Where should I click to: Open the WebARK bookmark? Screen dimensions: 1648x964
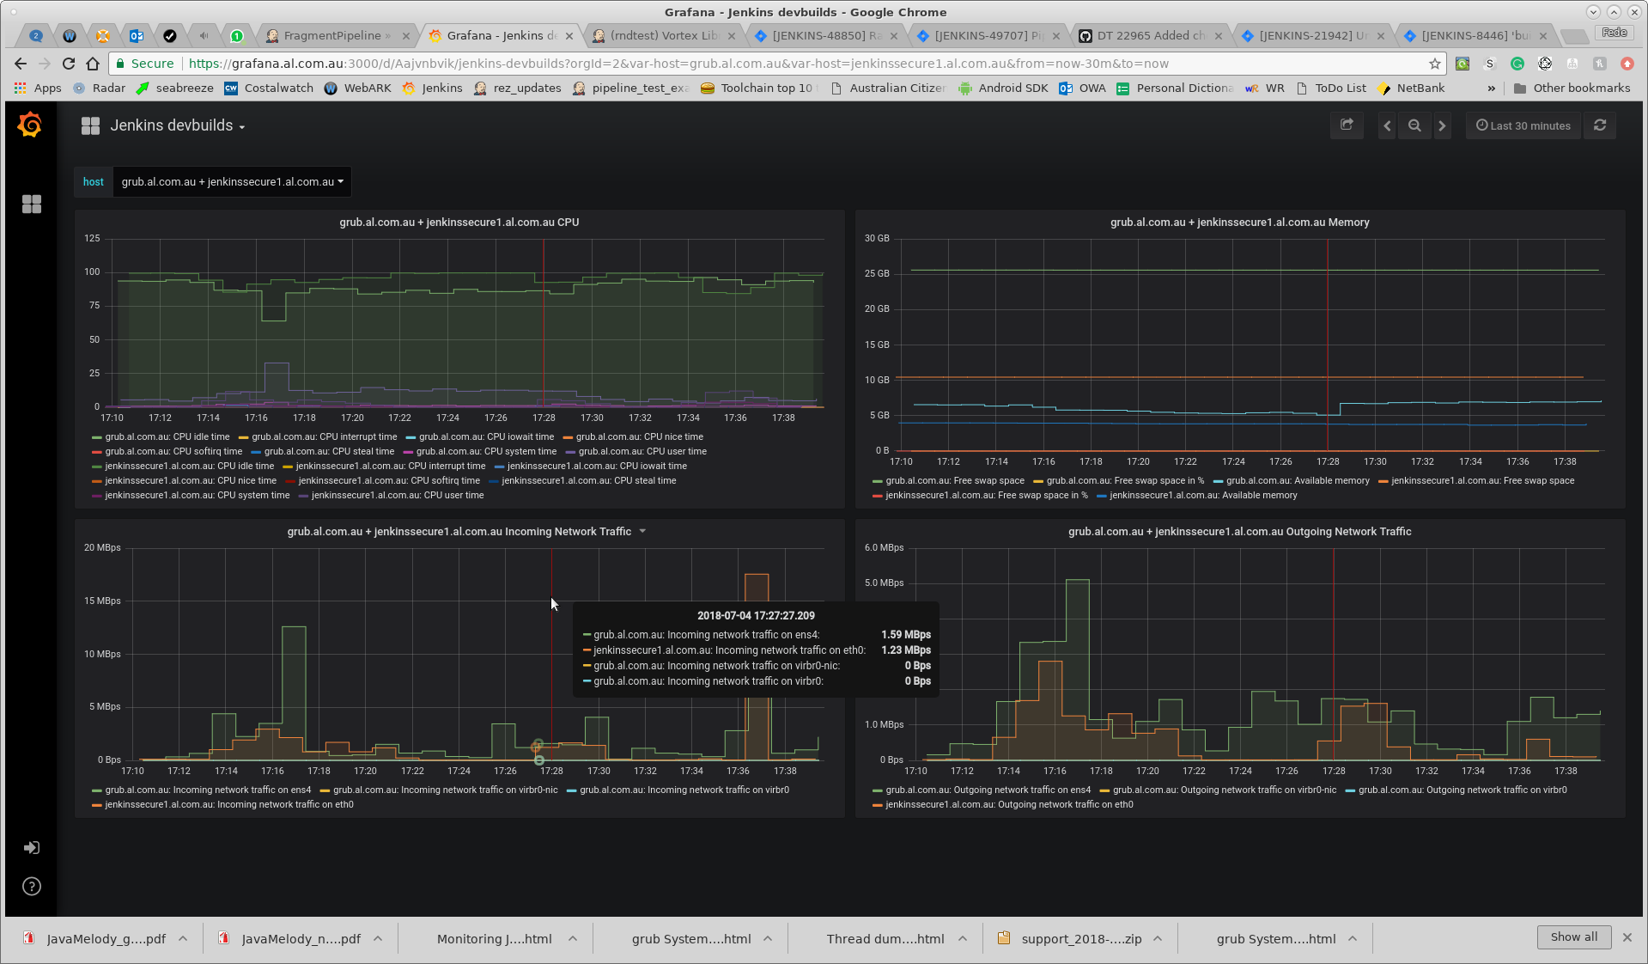(357, 88)
